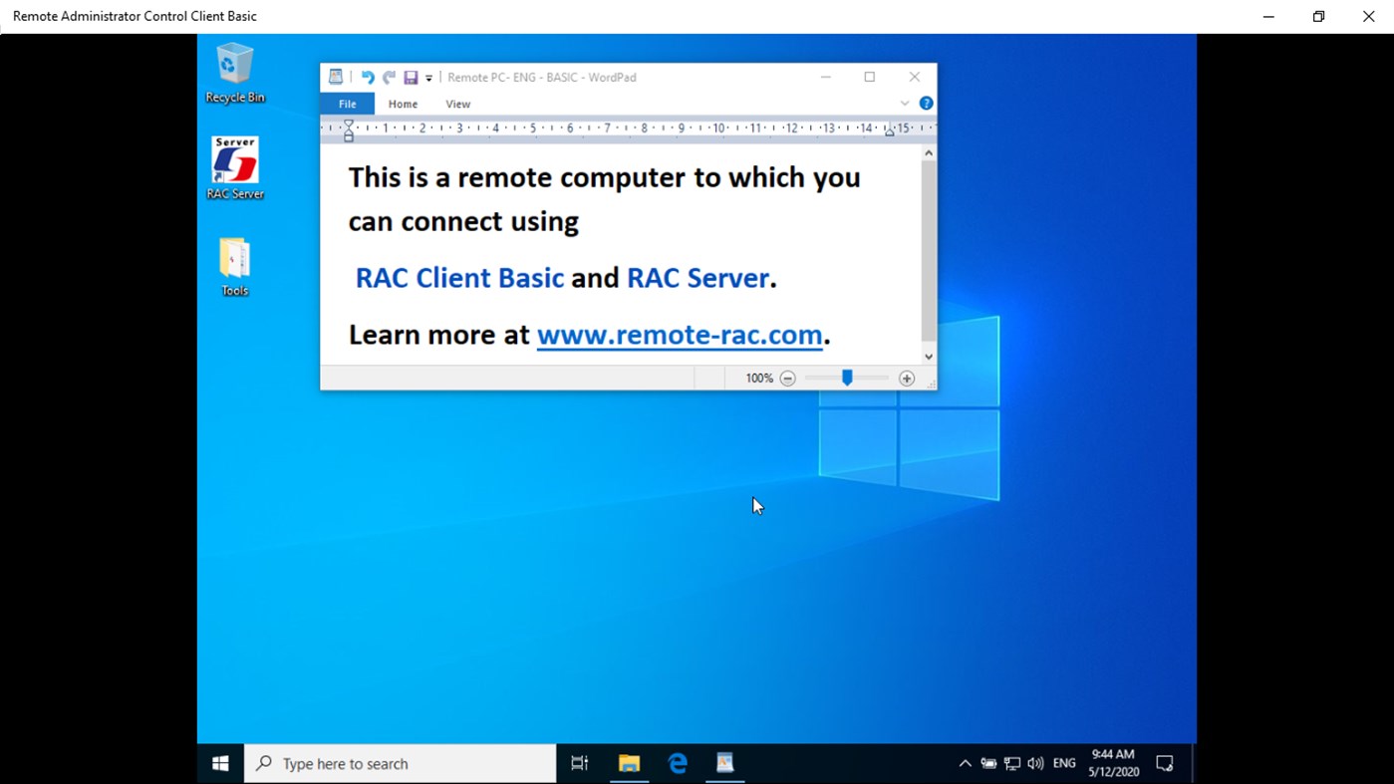Click the Save icon on the Quick Access Toolbar

pos(410,77)
